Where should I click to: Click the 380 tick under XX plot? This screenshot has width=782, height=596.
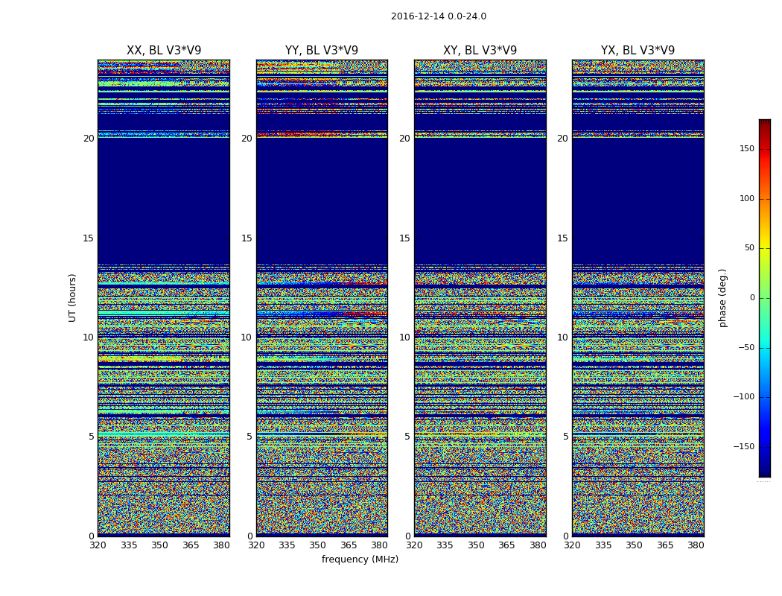(221, 545)
